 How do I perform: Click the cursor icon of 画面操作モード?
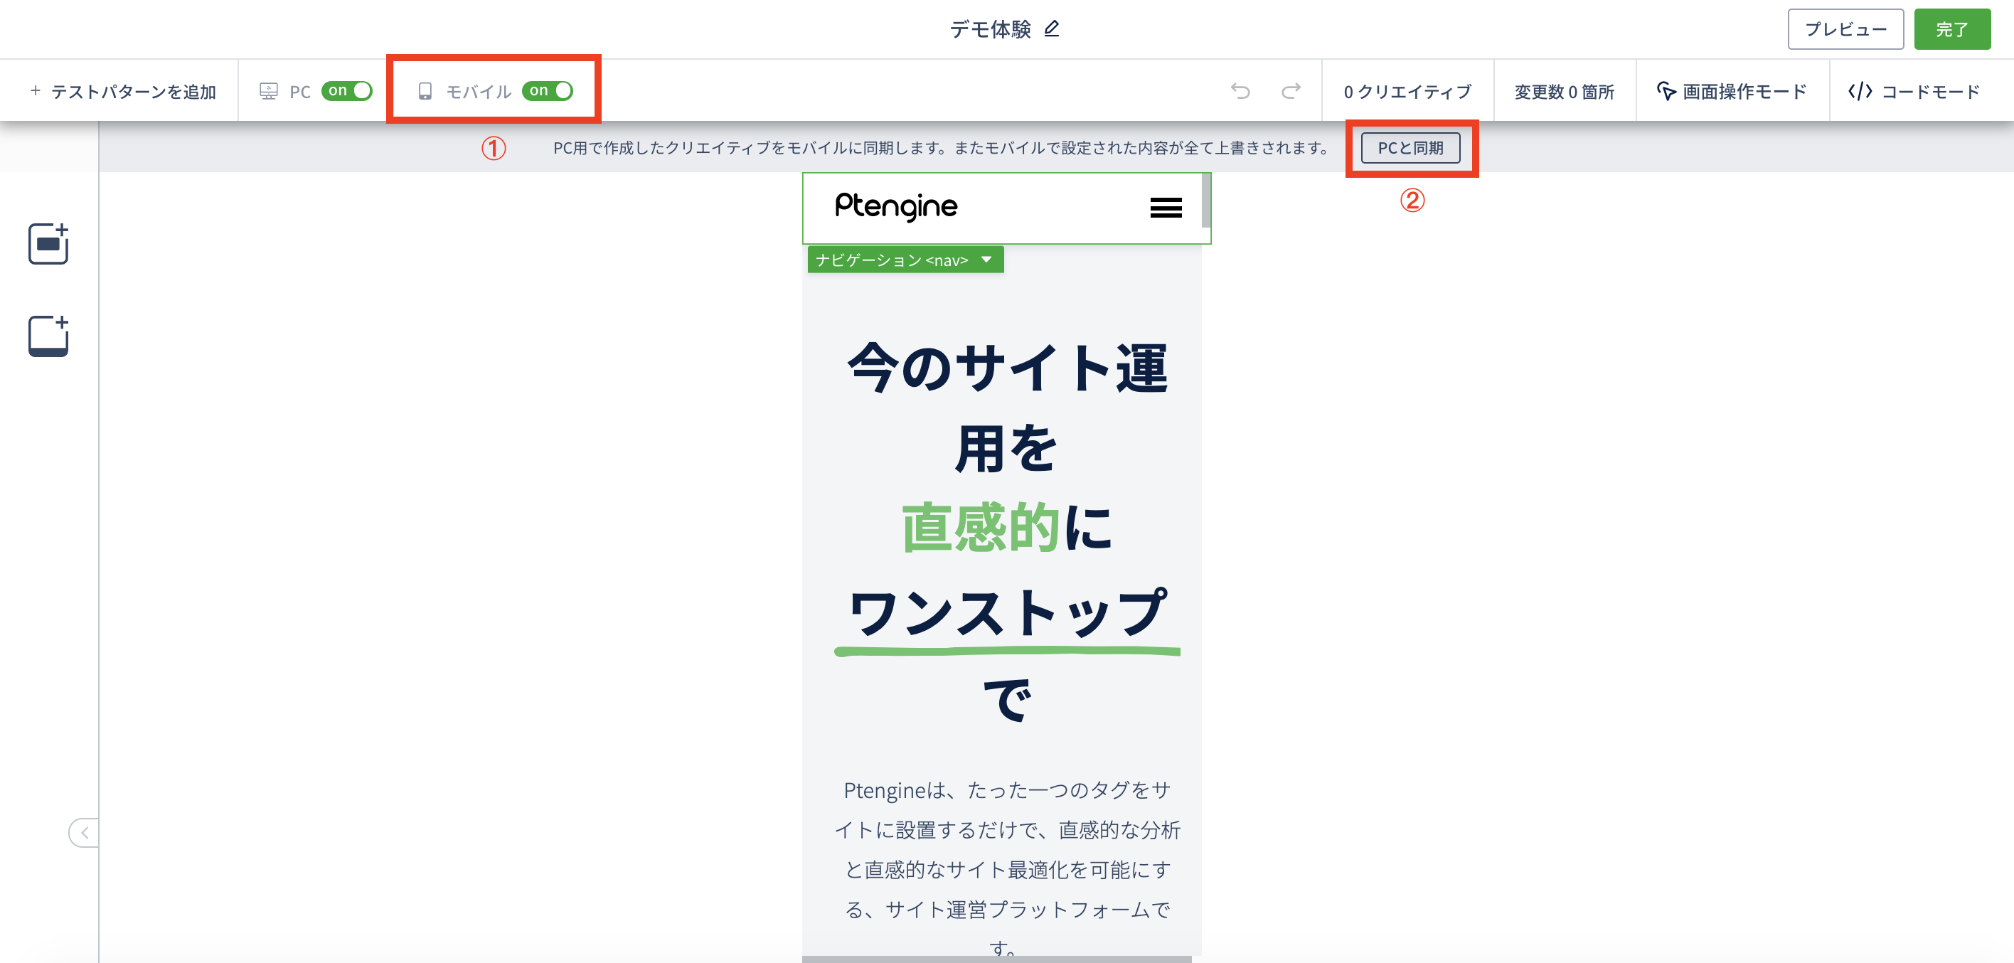[x=1666, y=92]
